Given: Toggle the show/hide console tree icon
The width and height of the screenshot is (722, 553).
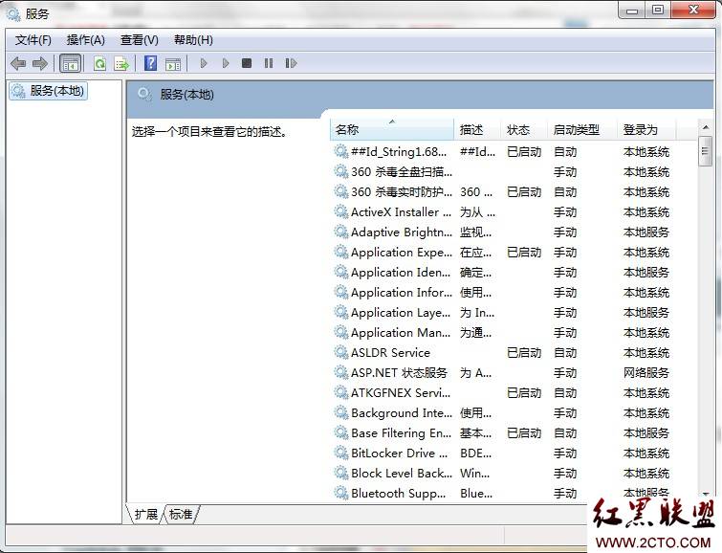Looking at the screenshot, I should [71, 63].
